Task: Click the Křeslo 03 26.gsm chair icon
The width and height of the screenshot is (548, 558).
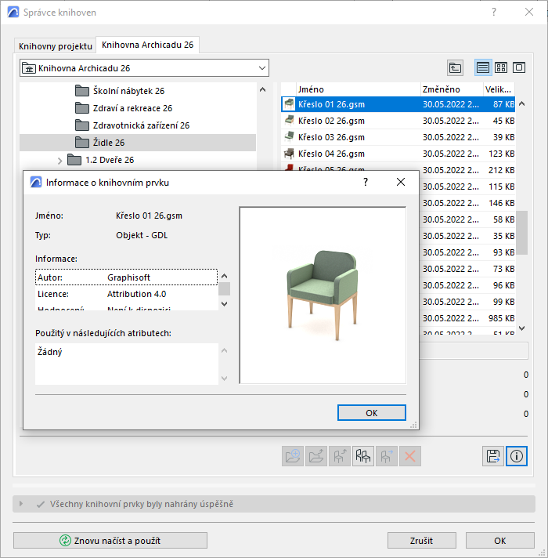Action: (x=290, y=137)
